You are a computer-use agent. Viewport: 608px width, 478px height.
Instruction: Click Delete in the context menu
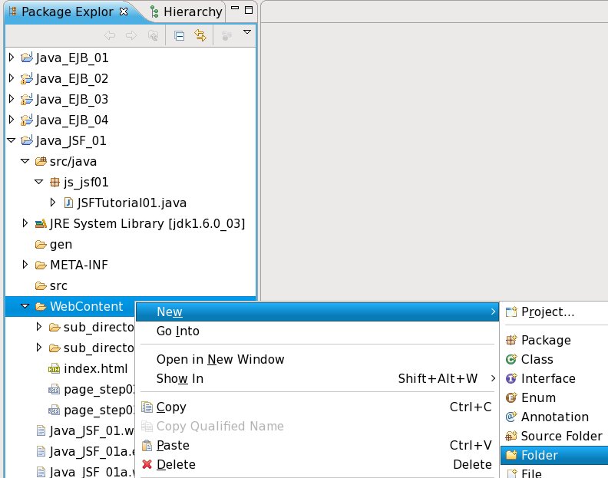[x=176, y=464]
